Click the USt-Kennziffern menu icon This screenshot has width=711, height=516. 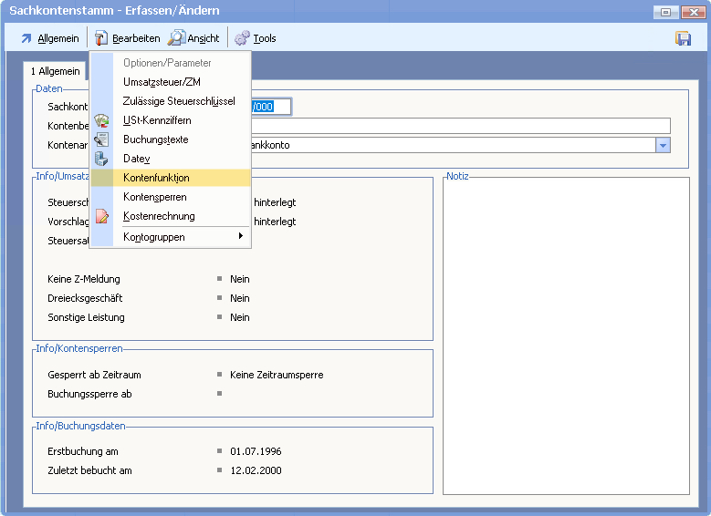(x=102, y=120)
